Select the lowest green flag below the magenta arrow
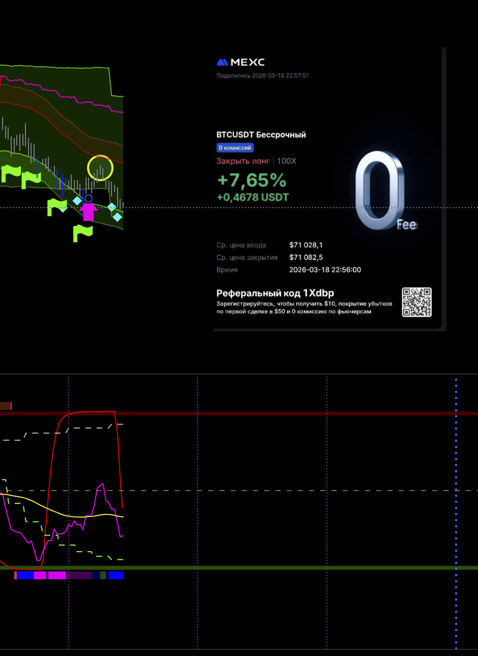Viewport: 478px width, 656px height. coord(83,233)
